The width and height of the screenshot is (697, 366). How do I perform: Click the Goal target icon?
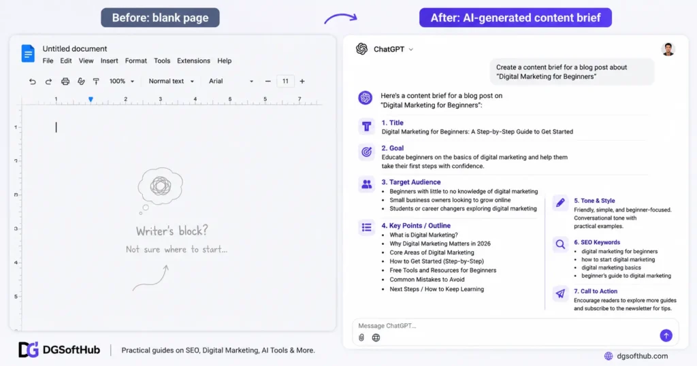click(366, 152)
